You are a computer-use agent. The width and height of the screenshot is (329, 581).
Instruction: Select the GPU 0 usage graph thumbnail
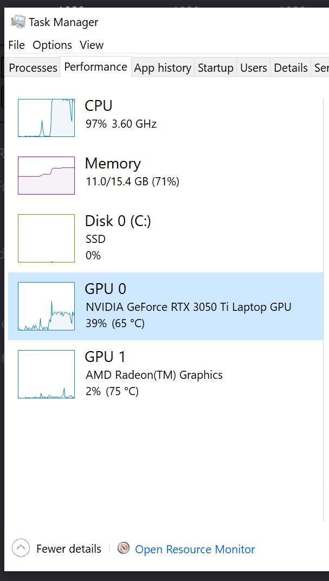pos(46,306)
